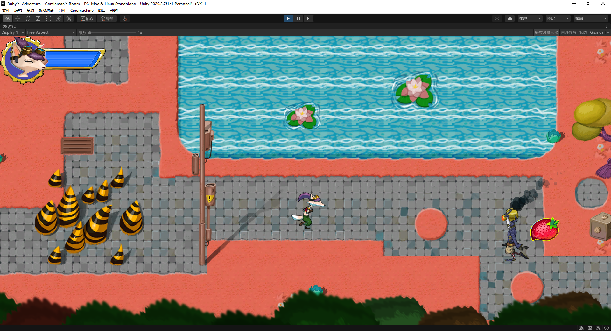Open the Cinemachine menu

point(82,10)
